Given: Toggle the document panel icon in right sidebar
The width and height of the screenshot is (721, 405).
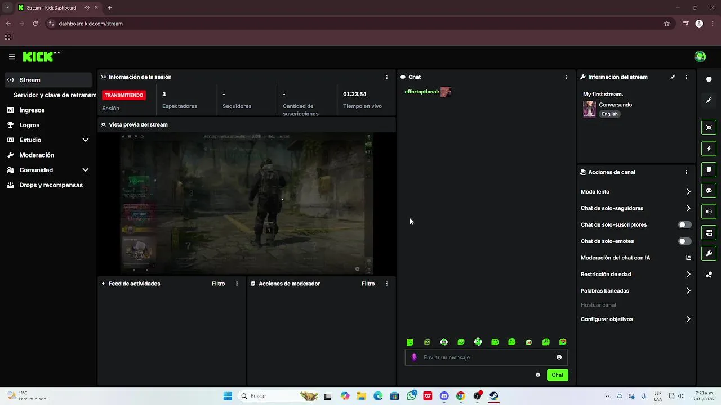Looking at the screenshot, I should [x=709, y=169].
